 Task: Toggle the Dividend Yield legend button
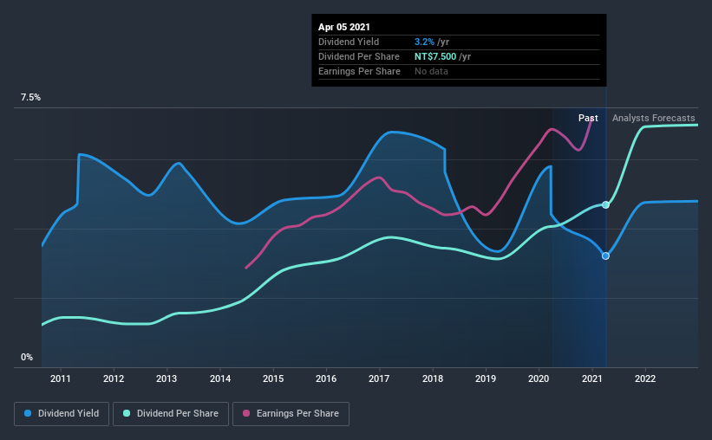click(x=62, y=414)
